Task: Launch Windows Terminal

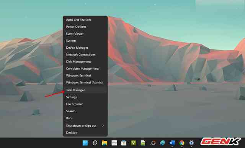Action: (x=85, y=76)
